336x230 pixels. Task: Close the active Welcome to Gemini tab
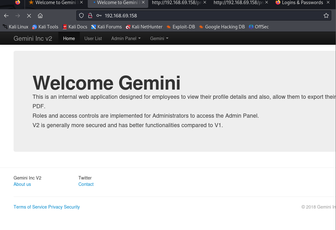pyautogui.click(x=143, y=2)
